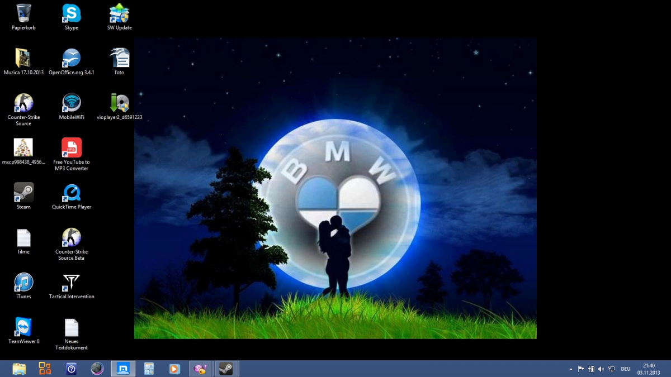Select the Skype desktop shortcut
Image resolution: width=671 pixels, height=377 pixels.
pos(72,17)
